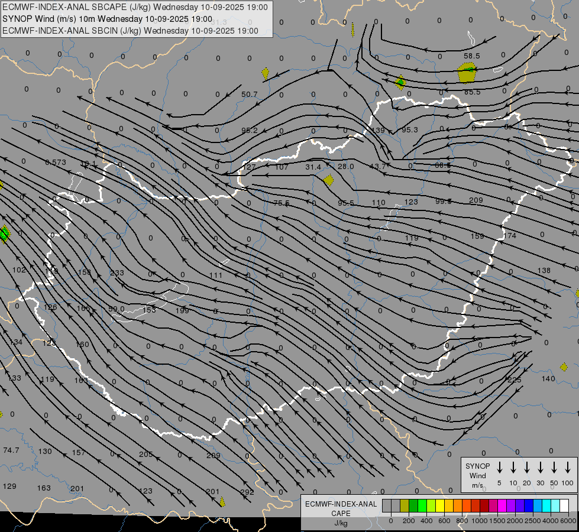The height and width of the screenshot is (532, 579).
Task: Click the 95.2 CAPE value on the map
Action: point(250,130)
